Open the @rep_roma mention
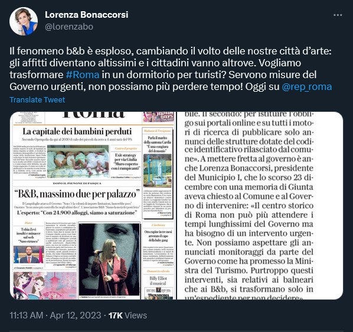The height and width of the screenshot is (332, 353). 307,86
